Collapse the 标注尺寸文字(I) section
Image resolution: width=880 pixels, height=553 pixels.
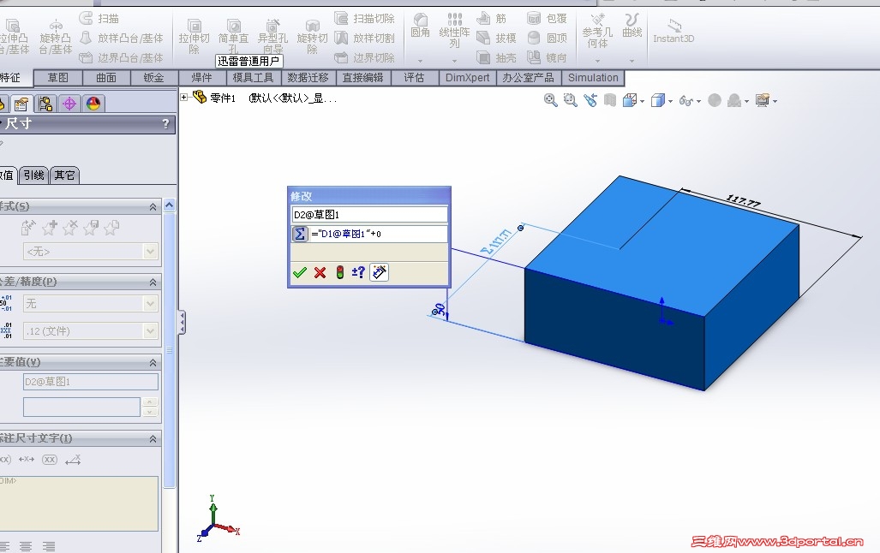pyautogui.click(x=153, y=439)
